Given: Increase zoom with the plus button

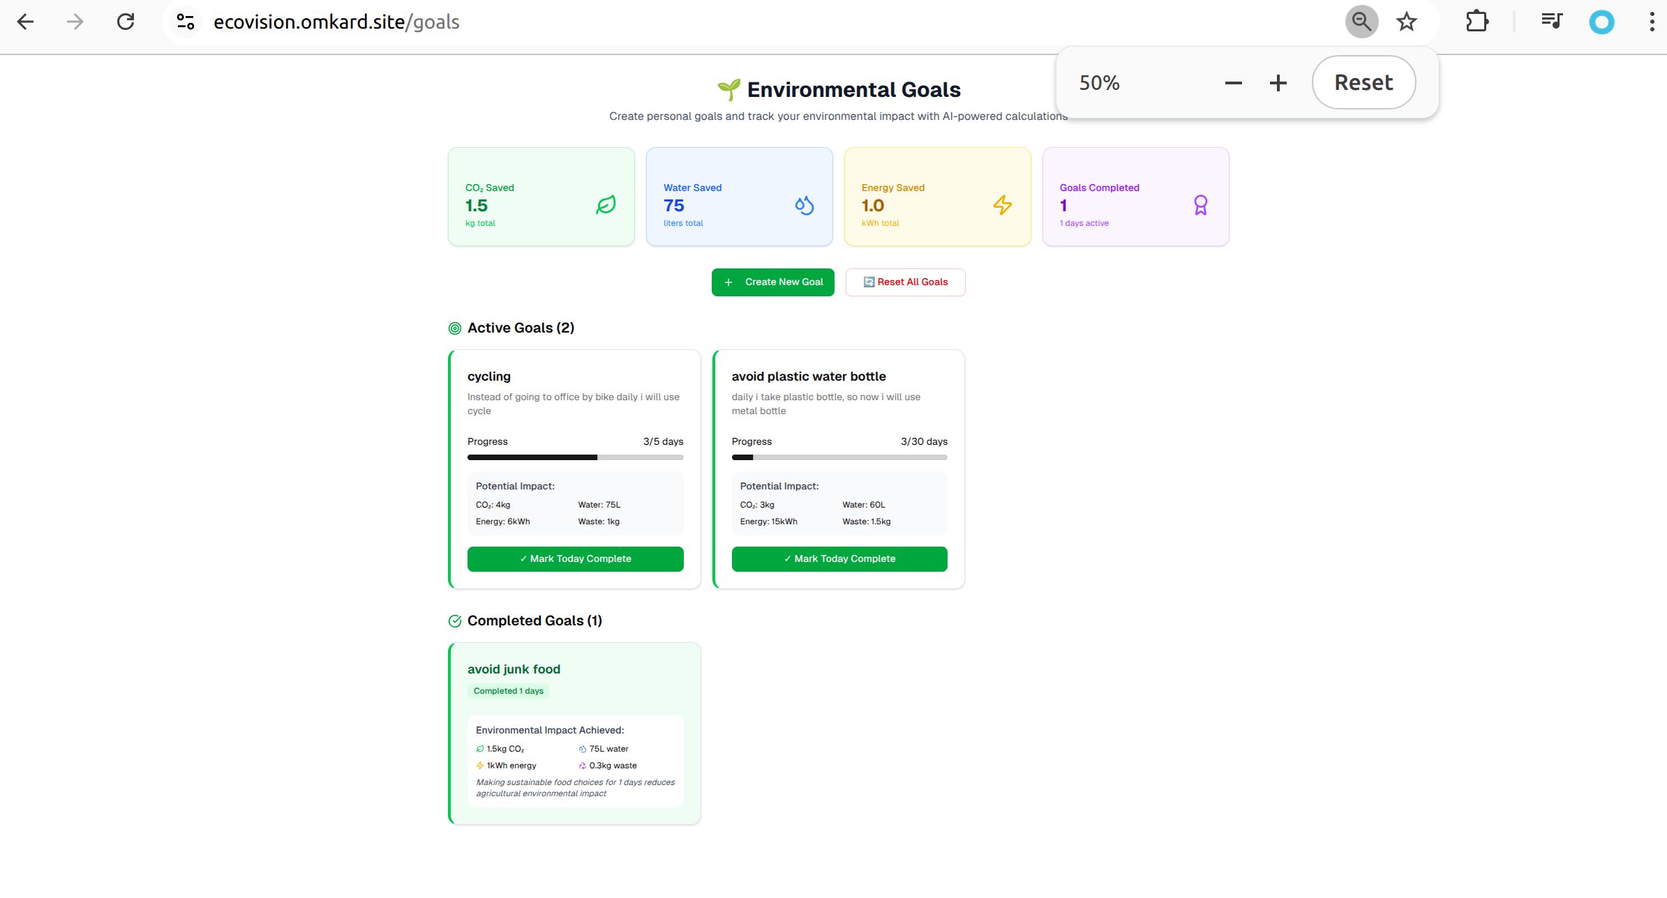Looking at the screenshot, I should [x=1278, y=83].
